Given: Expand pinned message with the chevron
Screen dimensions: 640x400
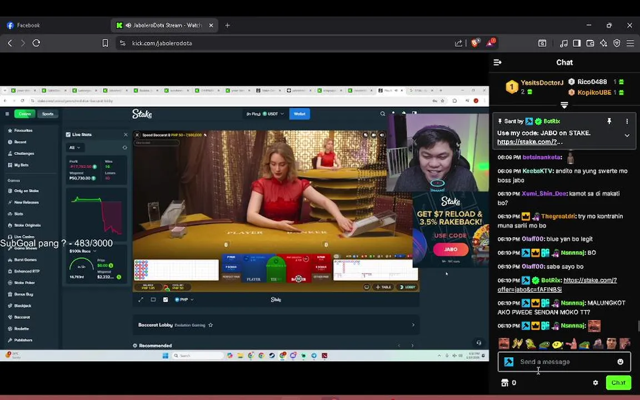Looking at the screenshot, I should (627, 136).
